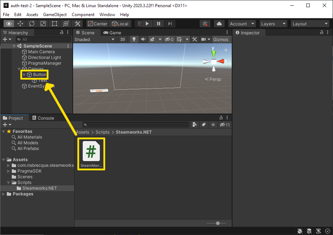Click the SteamManager script file

(91, 154)
